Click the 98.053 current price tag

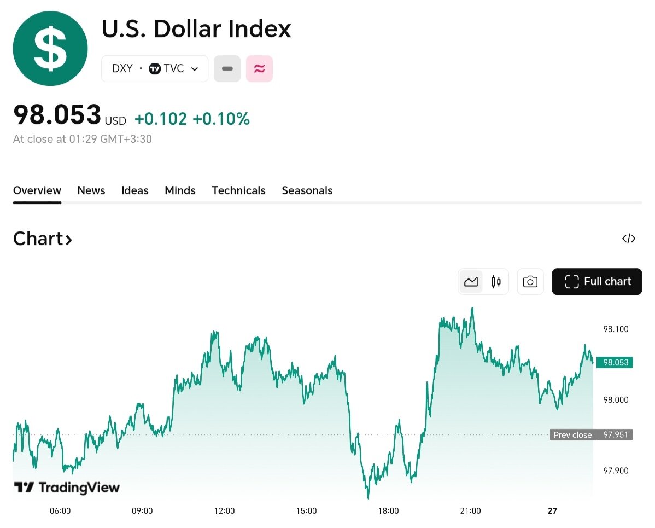[615, 362]
